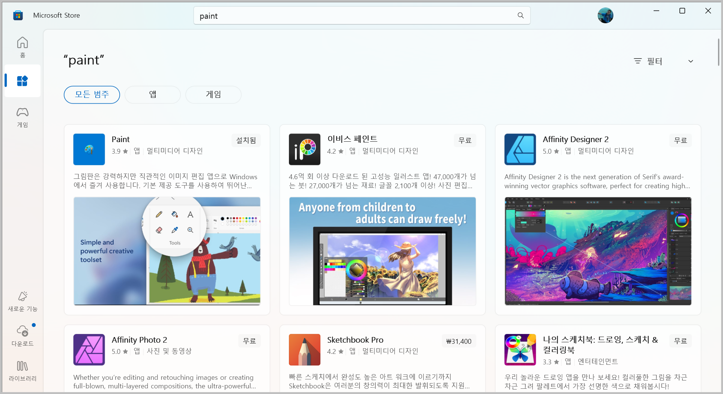Click the 무료 button for 이비스 페인트
The image size is (723, 394).
point(465,140)
